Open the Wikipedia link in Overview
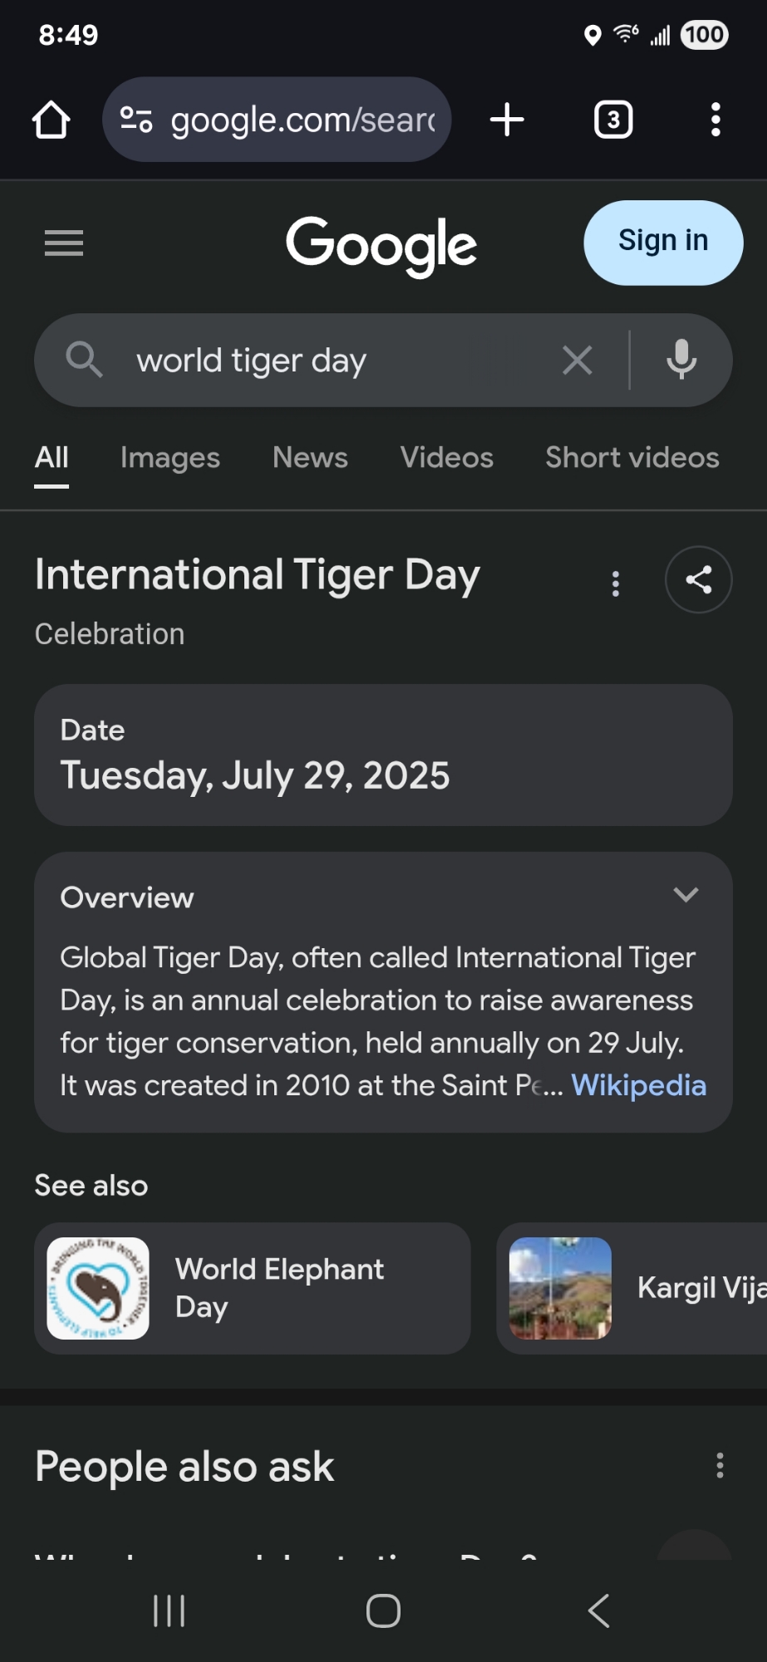 pyautogui.click(x=638, y=1085)
